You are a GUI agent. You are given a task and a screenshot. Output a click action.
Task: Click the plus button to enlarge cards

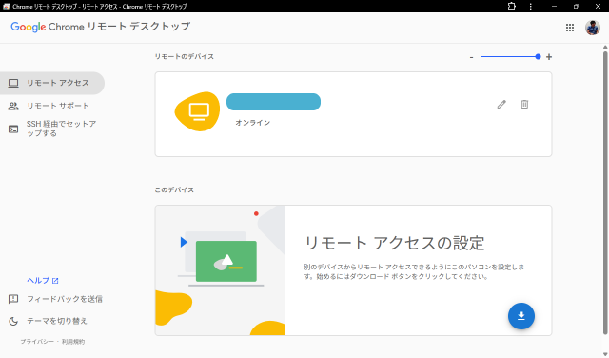[x=549, y=57]
